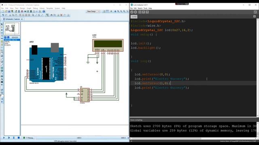This screenshot has width=259, height=145.
Task: Open Arduino Sketch menu
Action: click(140, 8)
